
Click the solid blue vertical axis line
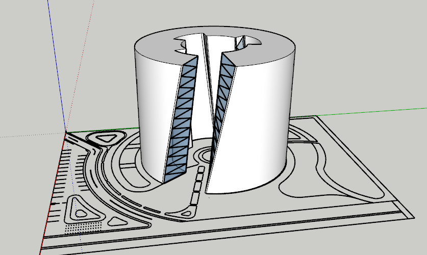point(56,65)
